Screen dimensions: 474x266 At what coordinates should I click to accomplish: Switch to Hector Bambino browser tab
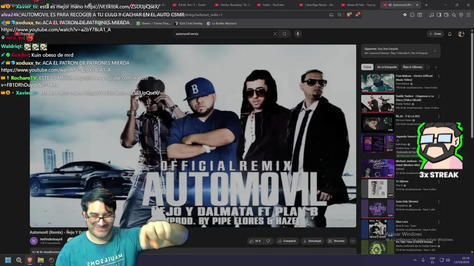coord(232,5)
